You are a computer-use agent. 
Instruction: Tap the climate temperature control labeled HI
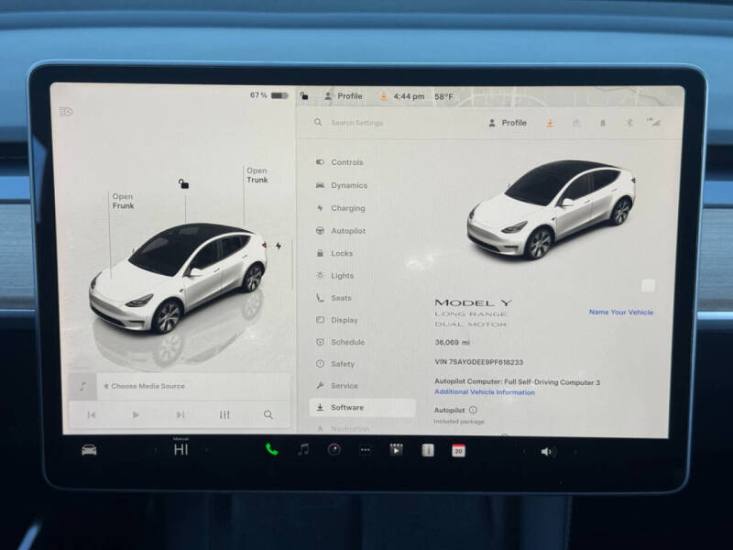tap(180, 448)
